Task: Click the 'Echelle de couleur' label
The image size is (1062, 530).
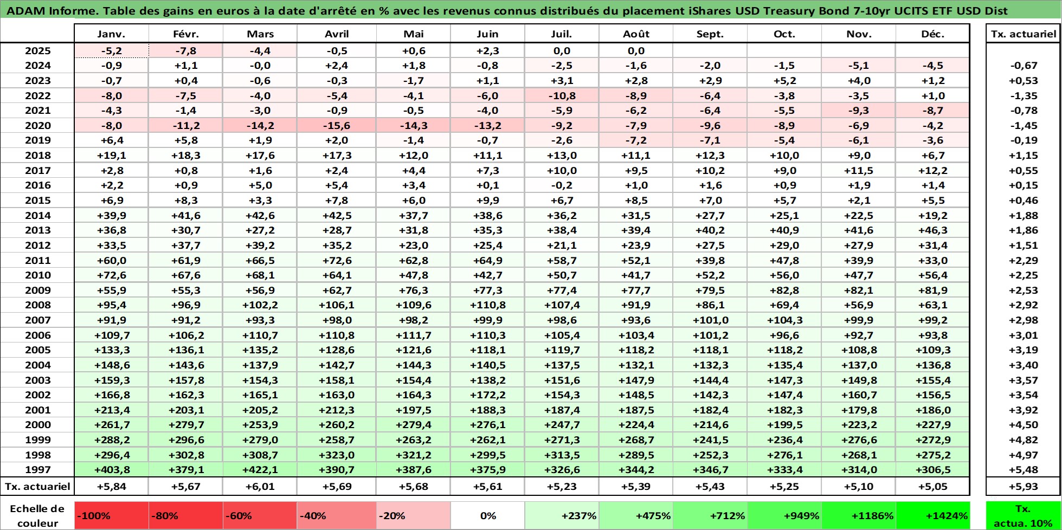Action: [37, 515]
